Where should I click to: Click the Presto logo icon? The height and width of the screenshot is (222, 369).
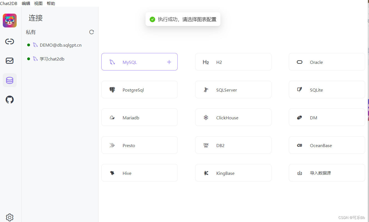[112, 145]
